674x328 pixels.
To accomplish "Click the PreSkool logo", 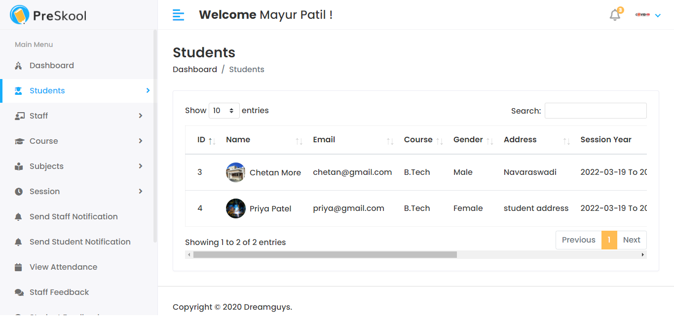I will [47, 15].
